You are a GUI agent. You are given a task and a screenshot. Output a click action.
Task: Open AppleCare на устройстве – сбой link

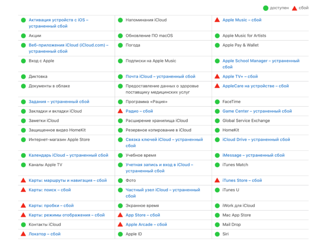255,86
